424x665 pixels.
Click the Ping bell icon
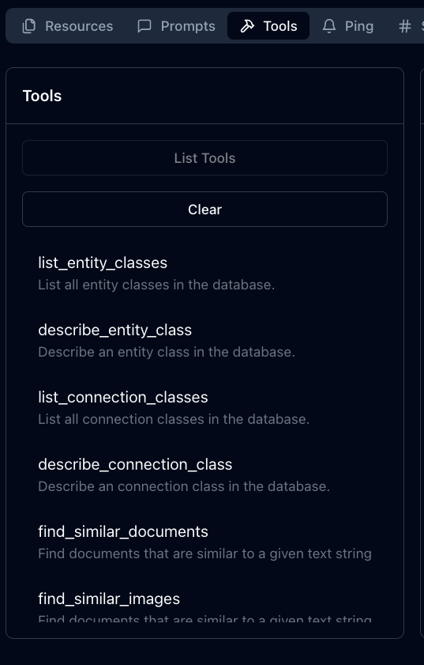point(329,26)
